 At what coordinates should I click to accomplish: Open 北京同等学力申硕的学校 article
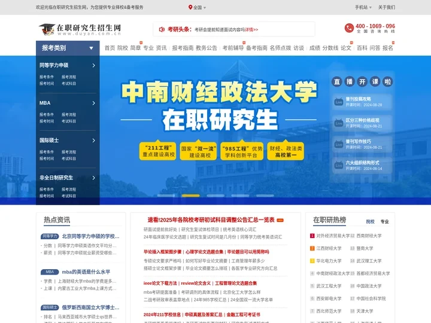click(91, 236)
